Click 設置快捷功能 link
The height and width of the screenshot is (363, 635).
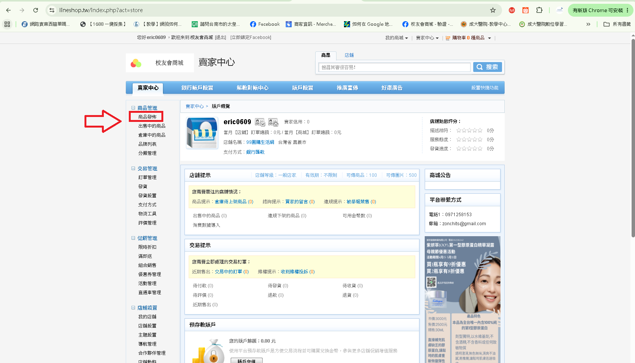coord(485,88)
